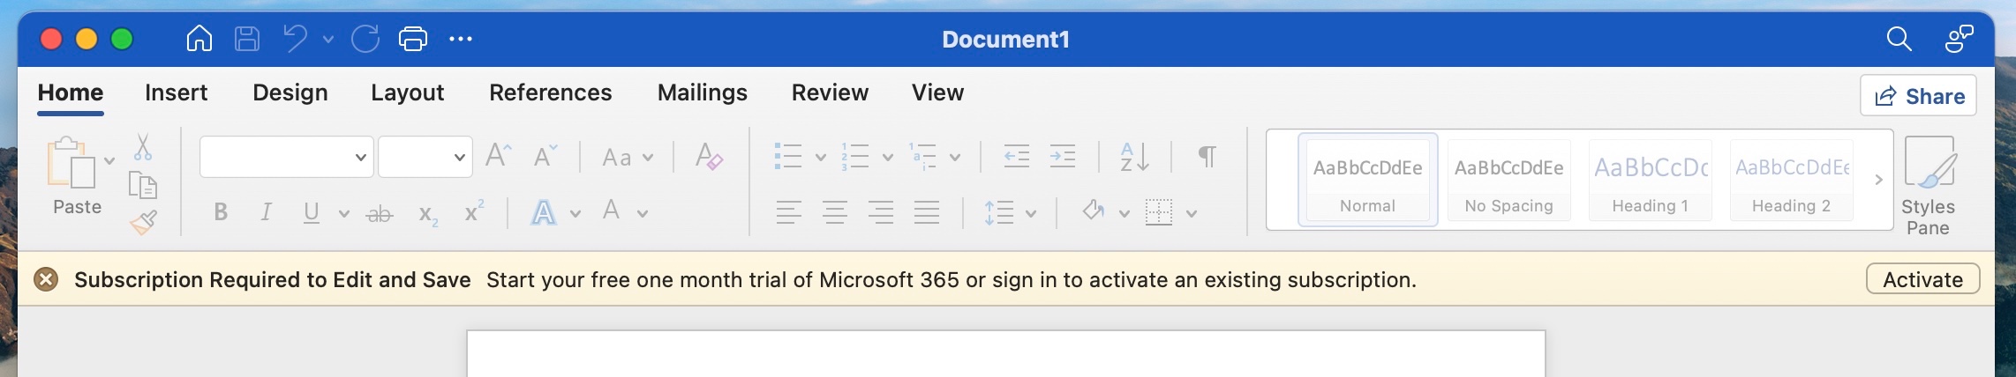Print the document using the printer icon
This screenshot has height=377, width=2016.
tap(413, 39)
